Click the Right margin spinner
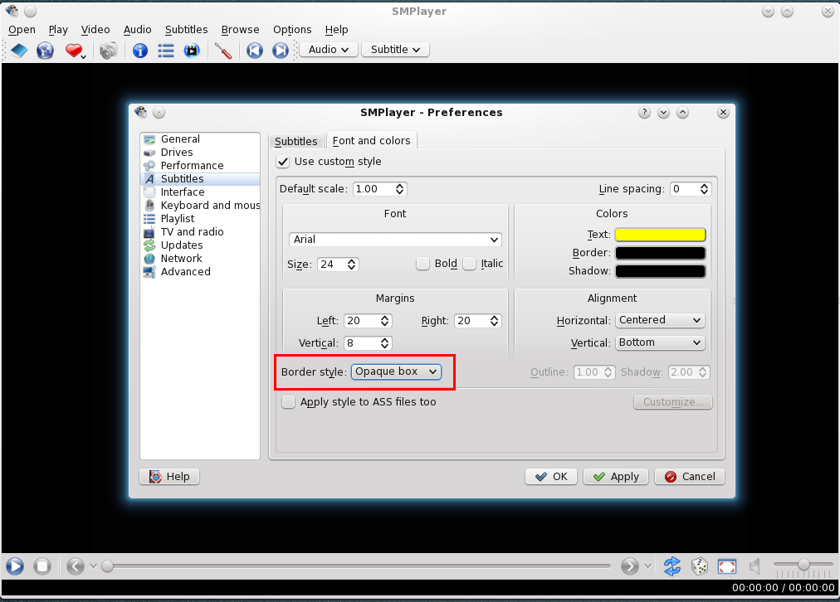 pos(478,321)
